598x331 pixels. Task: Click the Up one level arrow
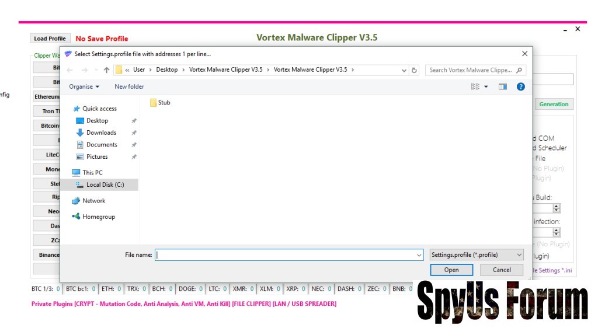tap(106, 70)
